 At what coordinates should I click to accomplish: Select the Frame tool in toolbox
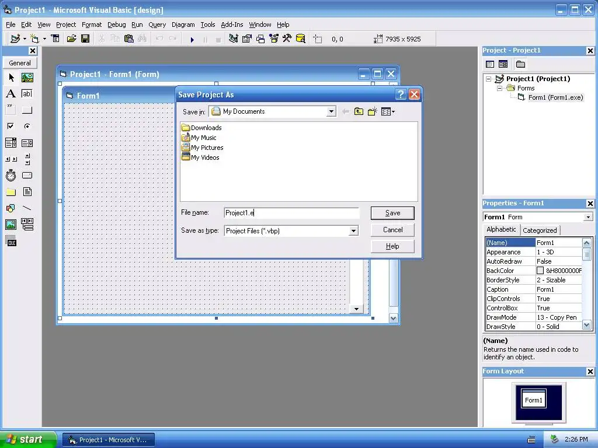11,110
